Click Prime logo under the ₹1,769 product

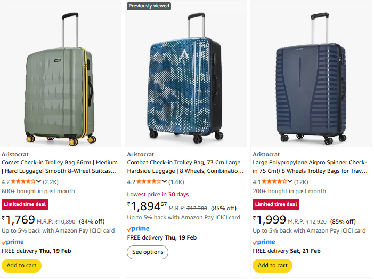point(13,242)
